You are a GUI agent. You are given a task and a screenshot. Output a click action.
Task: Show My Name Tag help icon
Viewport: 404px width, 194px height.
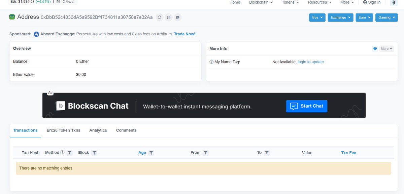pyautogui.click(x=211, y=62)
